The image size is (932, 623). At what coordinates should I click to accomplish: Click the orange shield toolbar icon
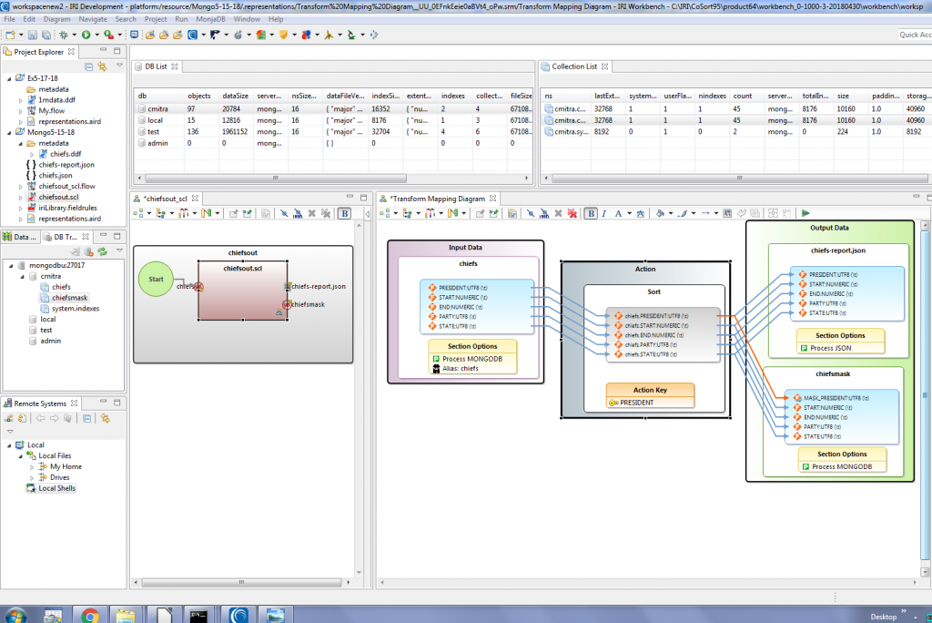[284, 36]
